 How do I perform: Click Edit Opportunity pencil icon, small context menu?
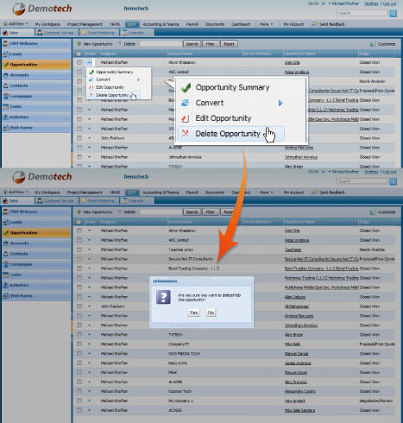91,87
